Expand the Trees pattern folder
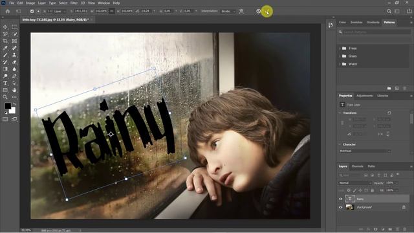Screen dimensions: 414x233 click(x=340, y=49)
